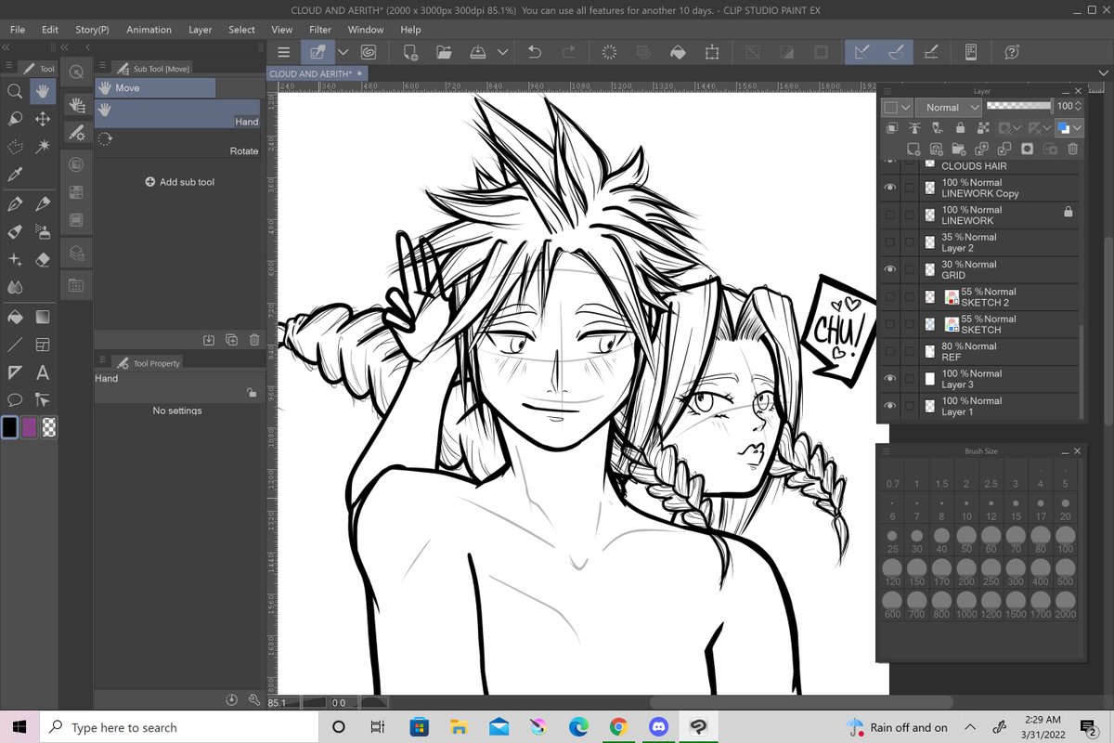Viewport: 1114px width, 743px height.
Task: Choose the Move layer four-arrow tool
Action: [43, 119]
